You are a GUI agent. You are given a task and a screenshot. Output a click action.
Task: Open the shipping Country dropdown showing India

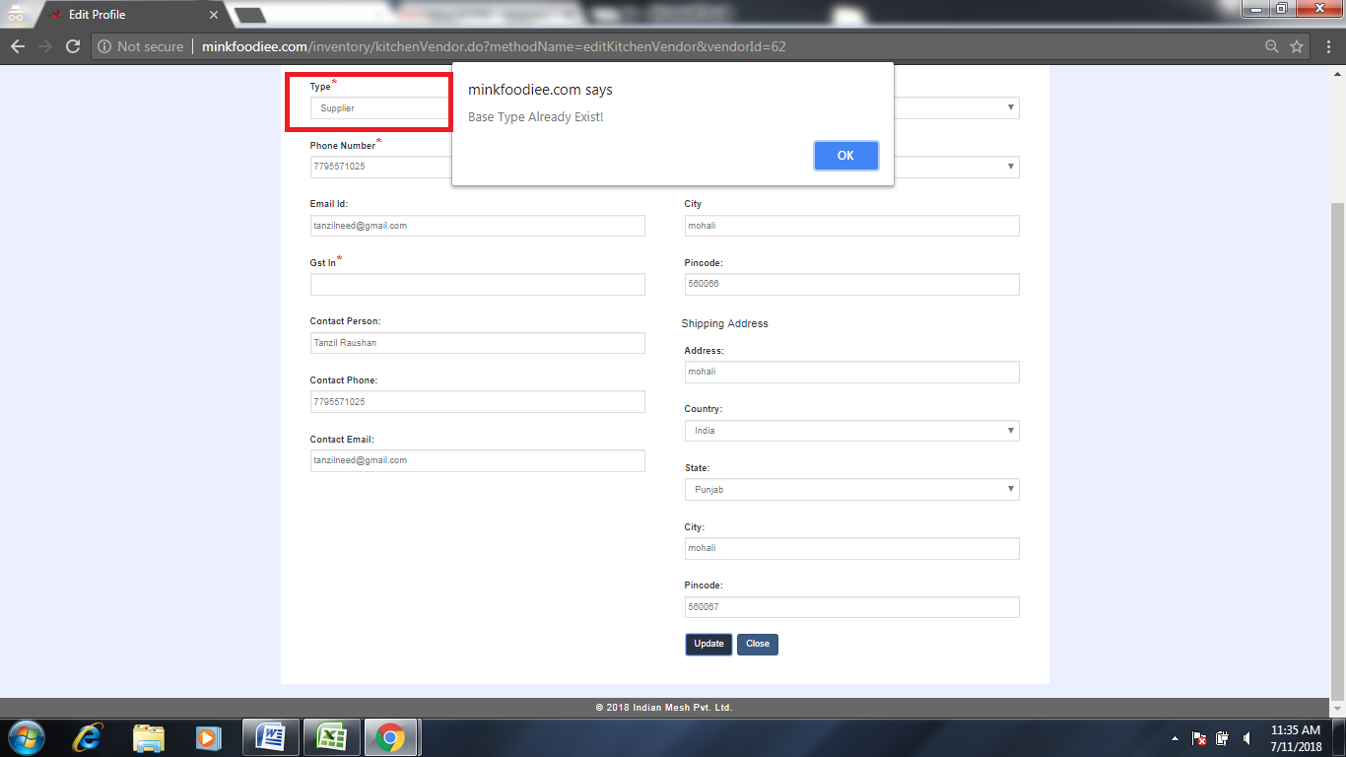tap(852, 431)
